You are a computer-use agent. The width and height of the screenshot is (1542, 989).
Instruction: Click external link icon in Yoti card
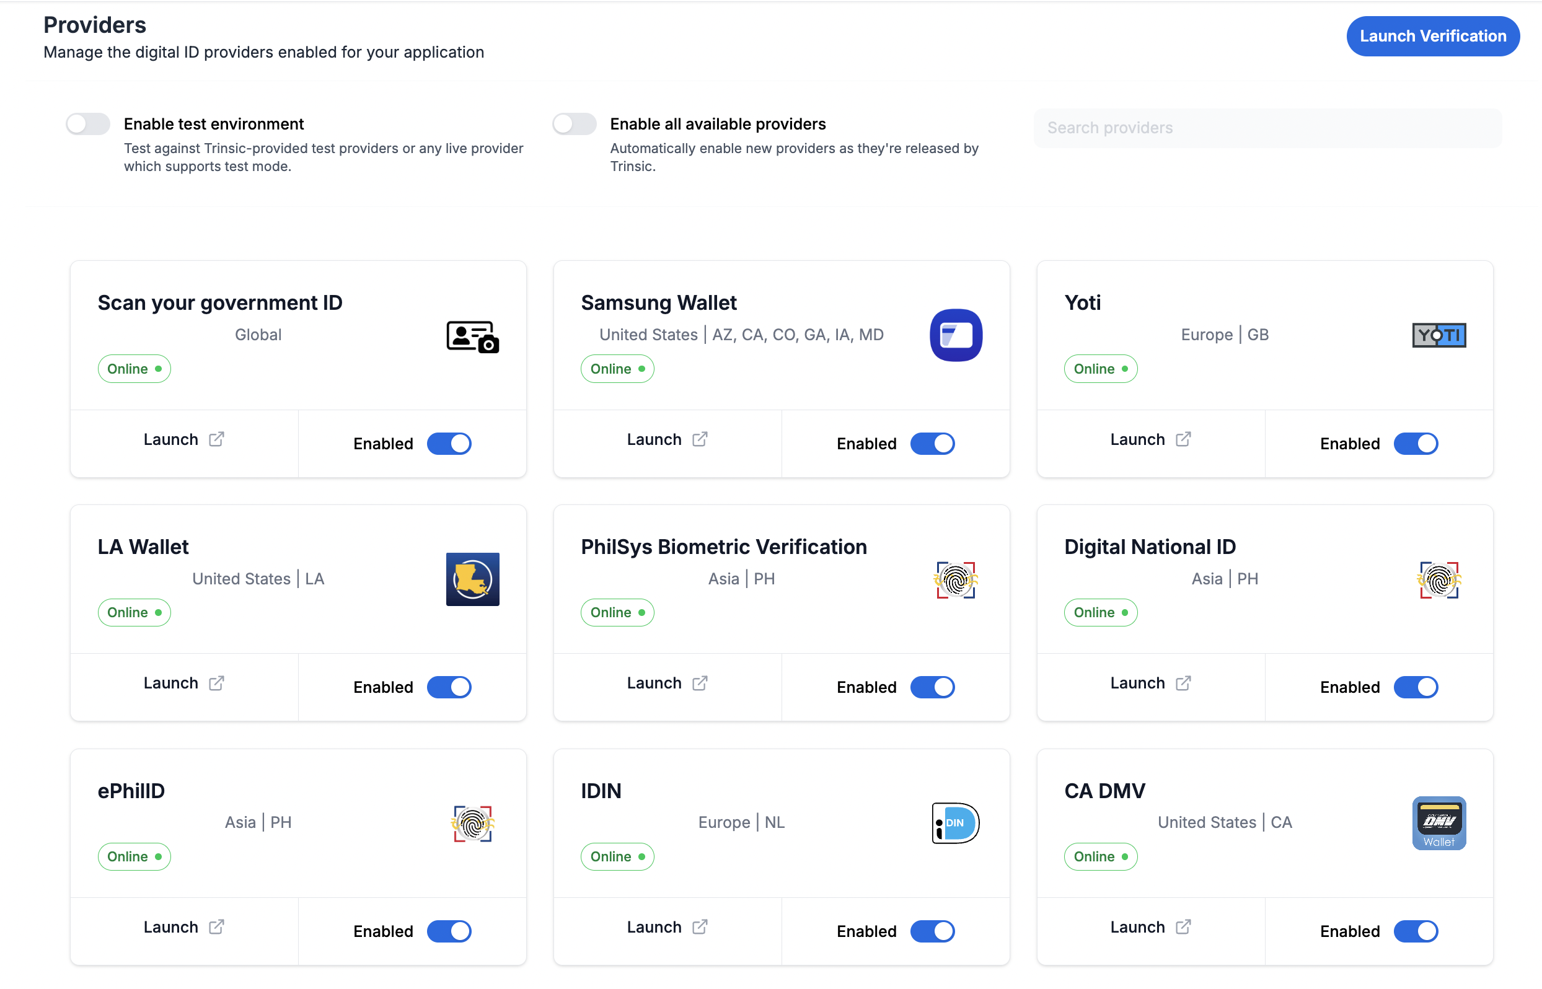pyautogui.click(x=1183, y=439)
